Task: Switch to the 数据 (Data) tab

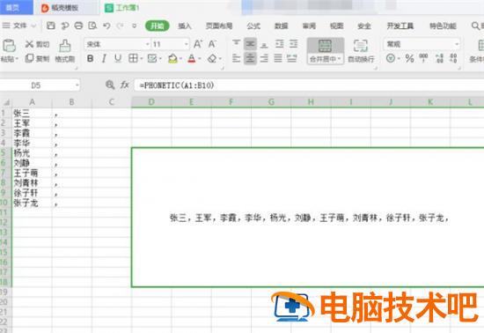Action: click(282, 26)
